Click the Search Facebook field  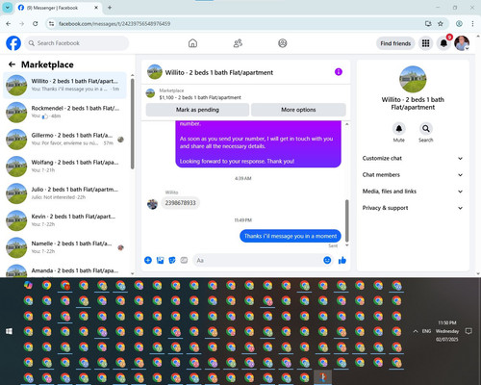(77, 43)
